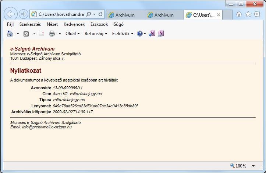266x173 pixels.
Task: Expand the Help dropdown arrow
Action: point(145,34)
